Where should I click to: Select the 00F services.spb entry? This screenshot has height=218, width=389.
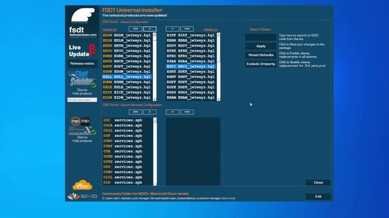128,136
